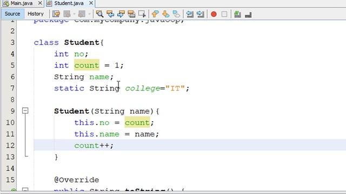
Task: Click Student.java tab file icon
Action: coord(49,3)
